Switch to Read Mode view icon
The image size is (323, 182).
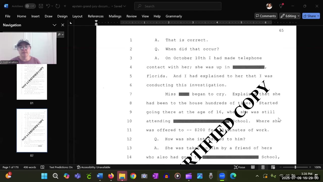[253, 167]
